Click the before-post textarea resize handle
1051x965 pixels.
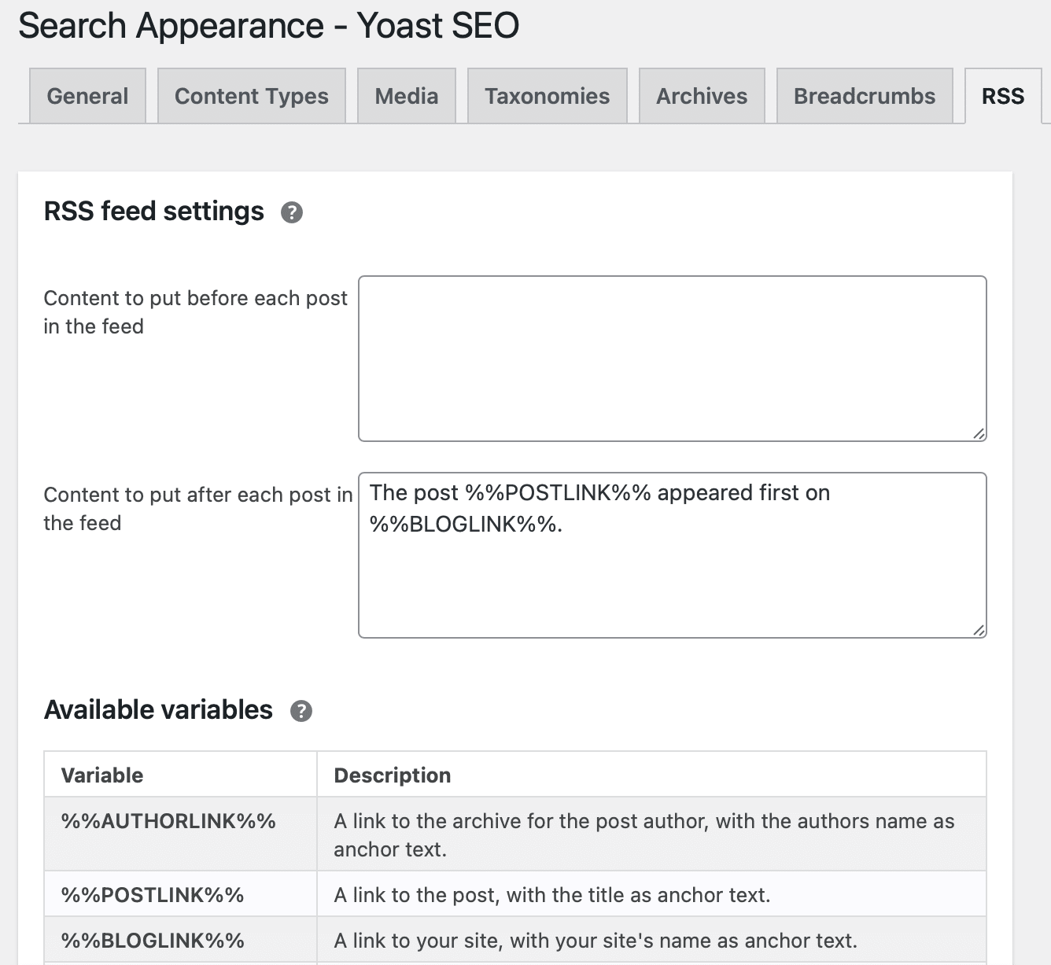979,432
